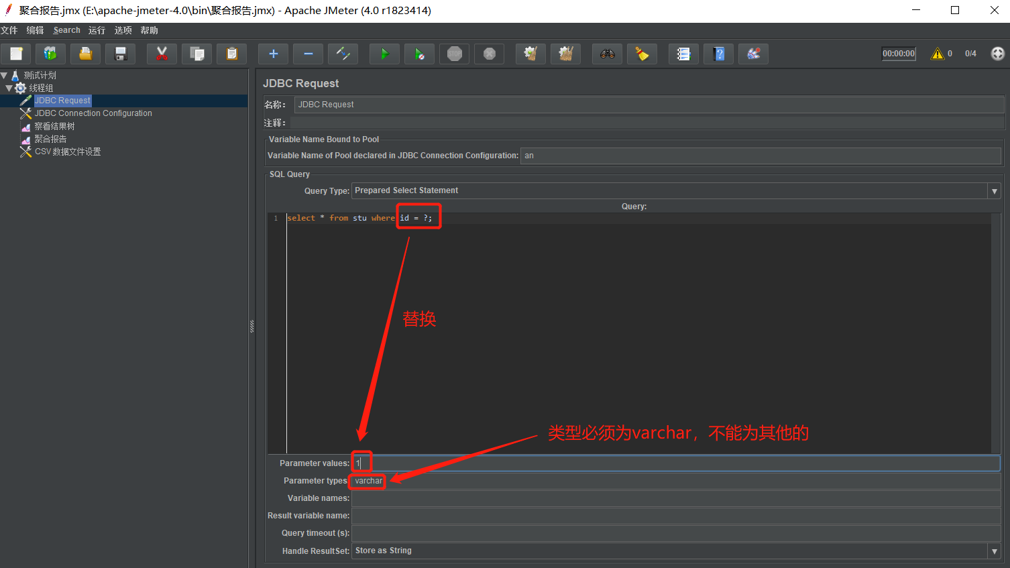The width and height of the screenshot is (1010, 568).
Task: Click the 00:00:00 elapsed time display
Action: click(x=899, y=54)
